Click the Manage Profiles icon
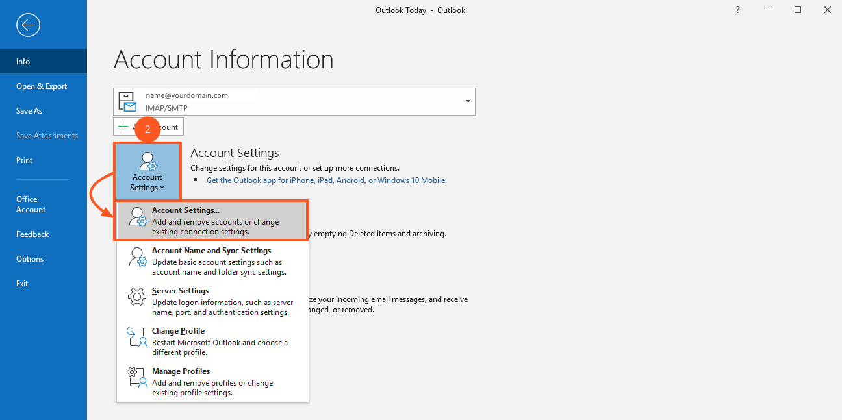 pos(137,378)
